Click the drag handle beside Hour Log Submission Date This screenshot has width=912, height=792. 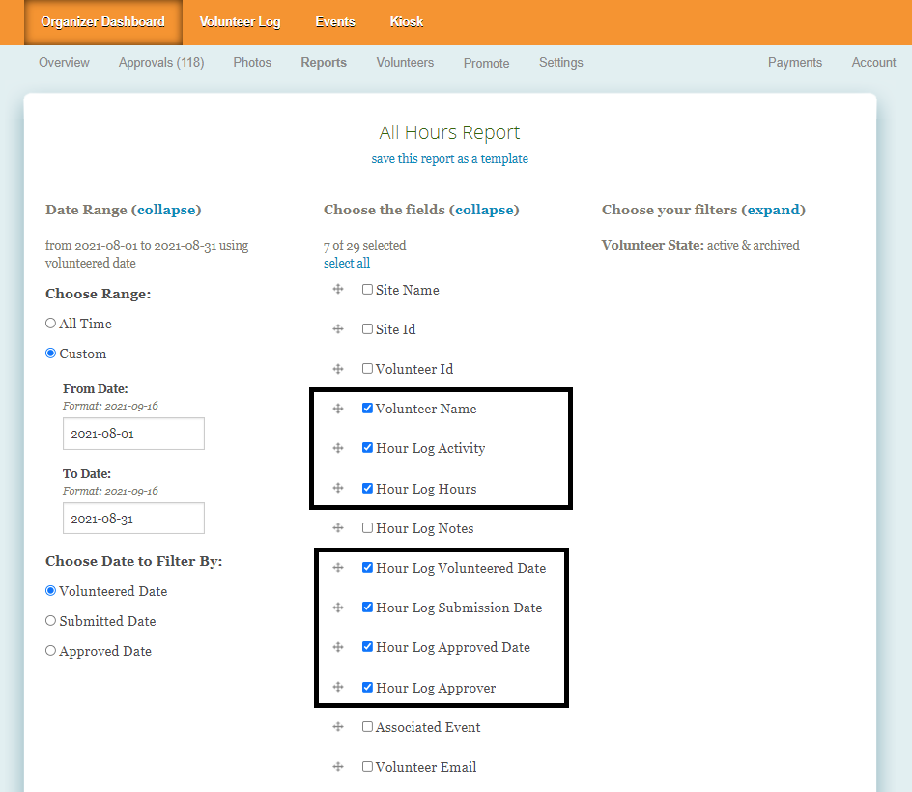[338, 608]
